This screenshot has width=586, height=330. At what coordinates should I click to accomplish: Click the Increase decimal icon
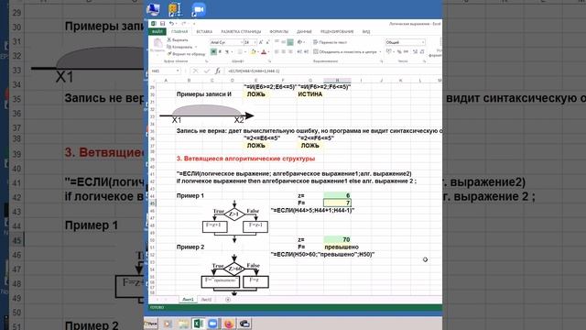pyautogui.click(x=416, y=51)
